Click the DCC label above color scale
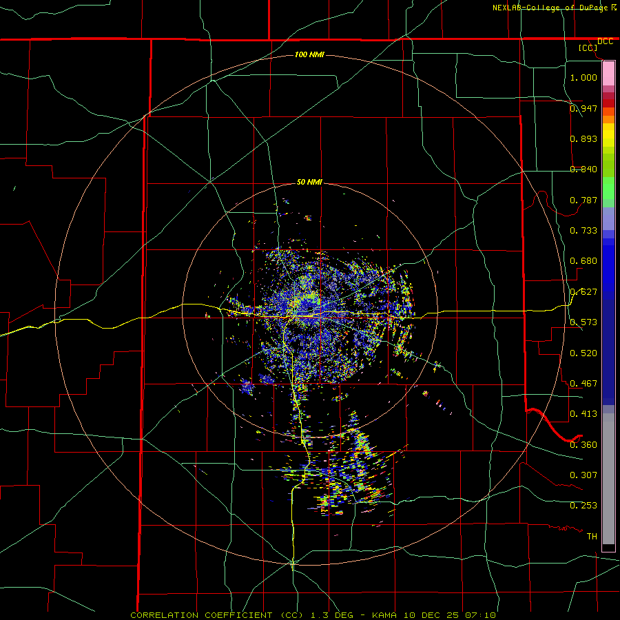This screenshot has height=620, width=620. point(605,41)
